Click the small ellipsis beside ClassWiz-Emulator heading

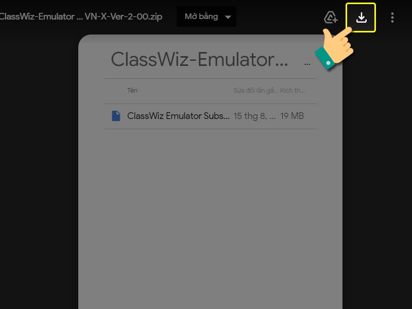point(307,64)
